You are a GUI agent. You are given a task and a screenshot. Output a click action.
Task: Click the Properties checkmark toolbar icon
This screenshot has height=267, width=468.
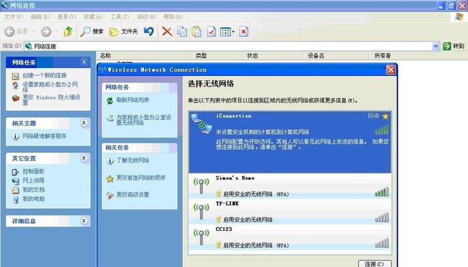click(212, 31)
